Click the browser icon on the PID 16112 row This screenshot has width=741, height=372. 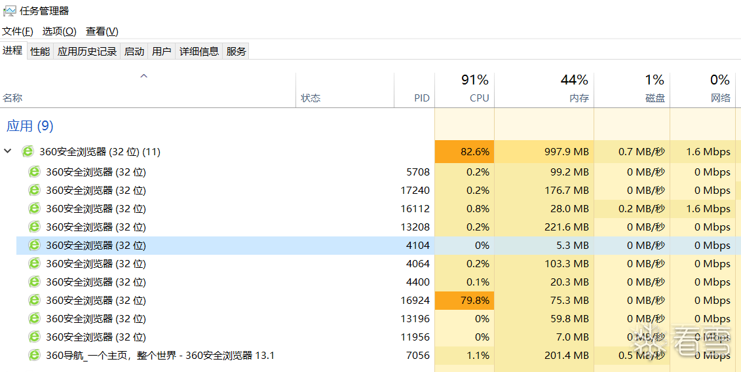point(34,208)
